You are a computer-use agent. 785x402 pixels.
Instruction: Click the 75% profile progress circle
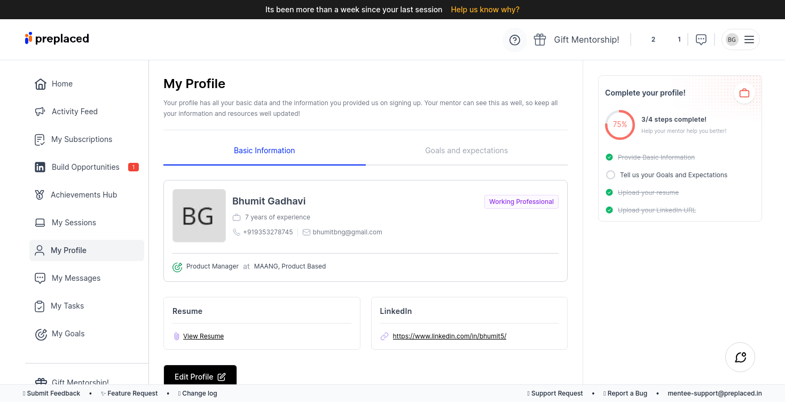620,124
